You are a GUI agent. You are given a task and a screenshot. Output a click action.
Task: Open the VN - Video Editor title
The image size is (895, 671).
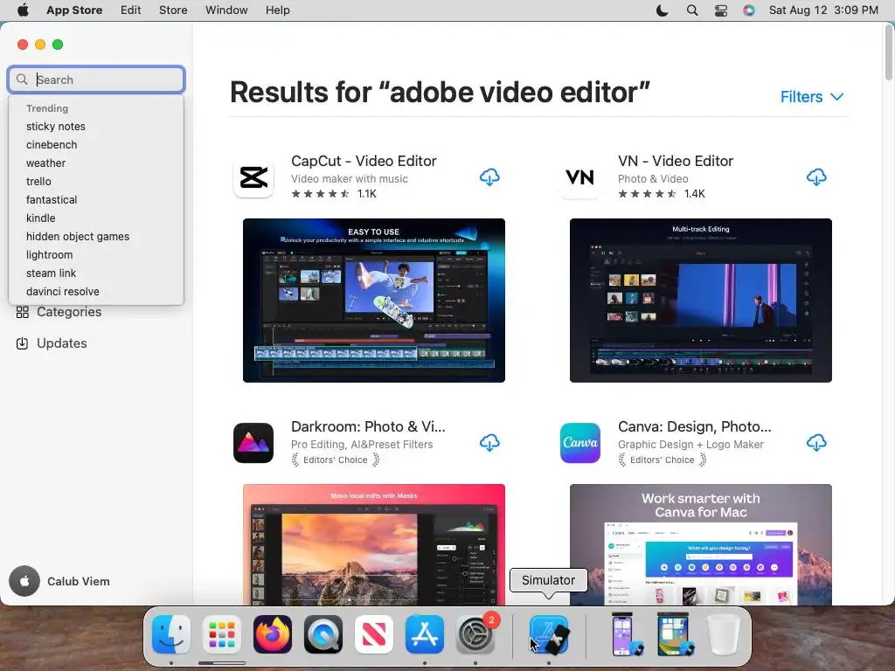click(x=676, y=161)
